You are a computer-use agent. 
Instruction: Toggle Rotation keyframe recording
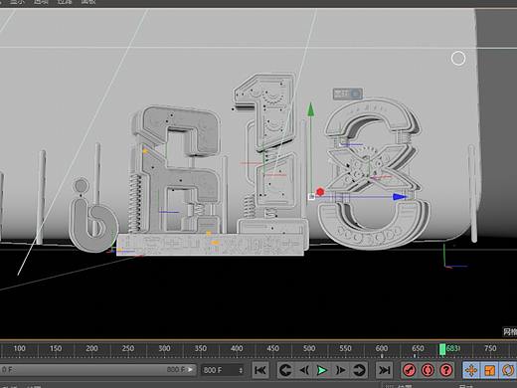(508, 370)
